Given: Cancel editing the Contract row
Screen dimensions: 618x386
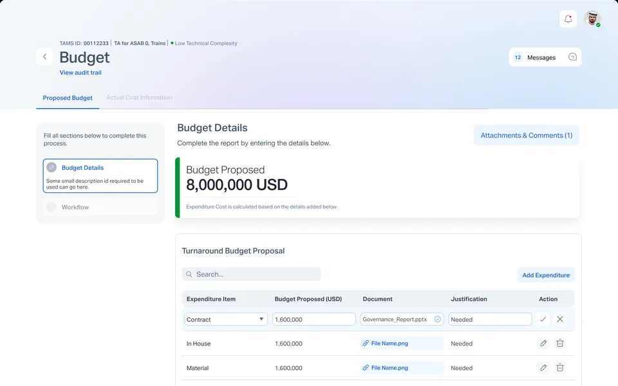Looking at the screenshot, I should pos(559,319).
